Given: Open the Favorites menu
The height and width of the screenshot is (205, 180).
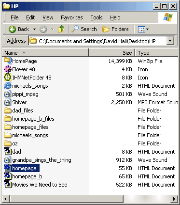Looking at the screenshot, I should pos(72,17).
